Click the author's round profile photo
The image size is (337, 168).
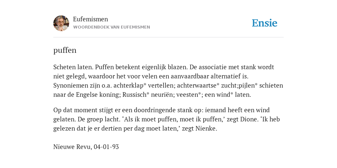click(x=61, y=23)
